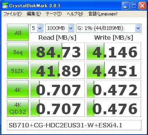Open the 編集(E) menu

click(x=34, y=14)
